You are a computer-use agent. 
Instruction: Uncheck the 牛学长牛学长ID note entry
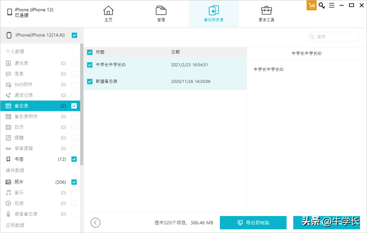(x=89, y=65)
